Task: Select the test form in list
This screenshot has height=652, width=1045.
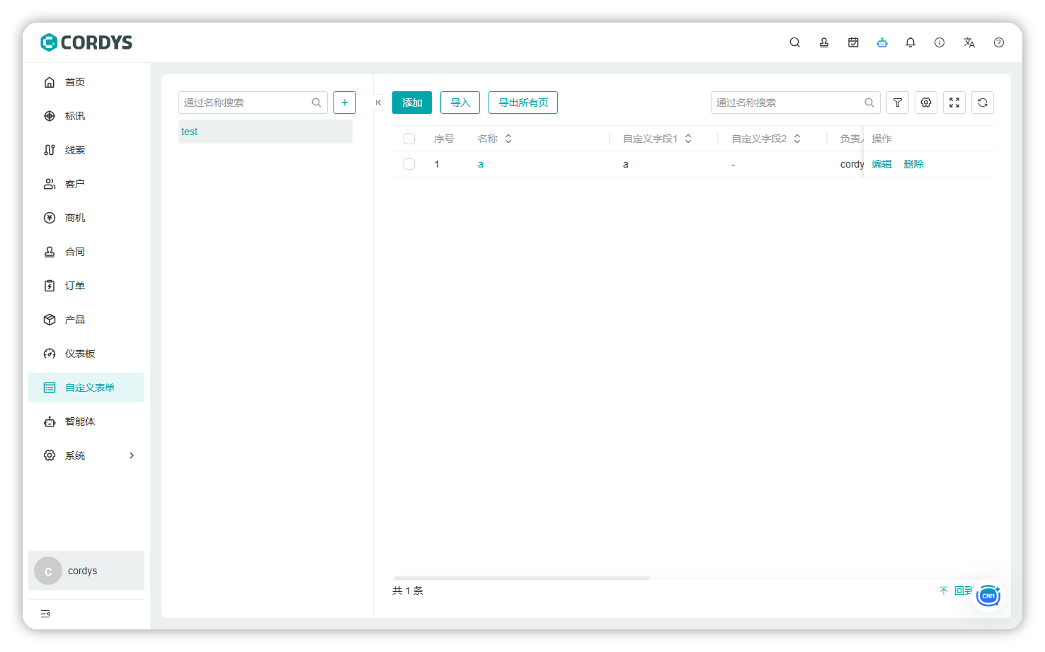Action: click(x=265, y=132)
